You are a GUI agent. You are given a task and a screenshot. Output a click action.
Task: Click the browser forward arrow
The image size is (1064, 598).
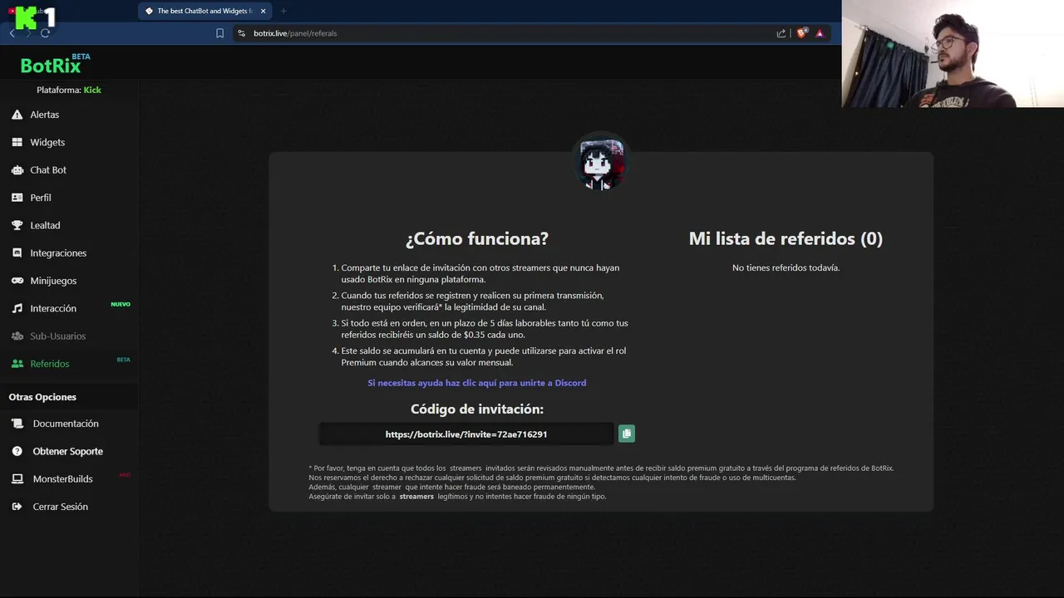pyautogui.click(x=28, y=33)
